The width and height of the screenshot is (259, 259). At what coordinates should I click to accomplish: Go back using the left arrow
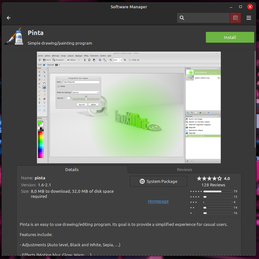9,18
